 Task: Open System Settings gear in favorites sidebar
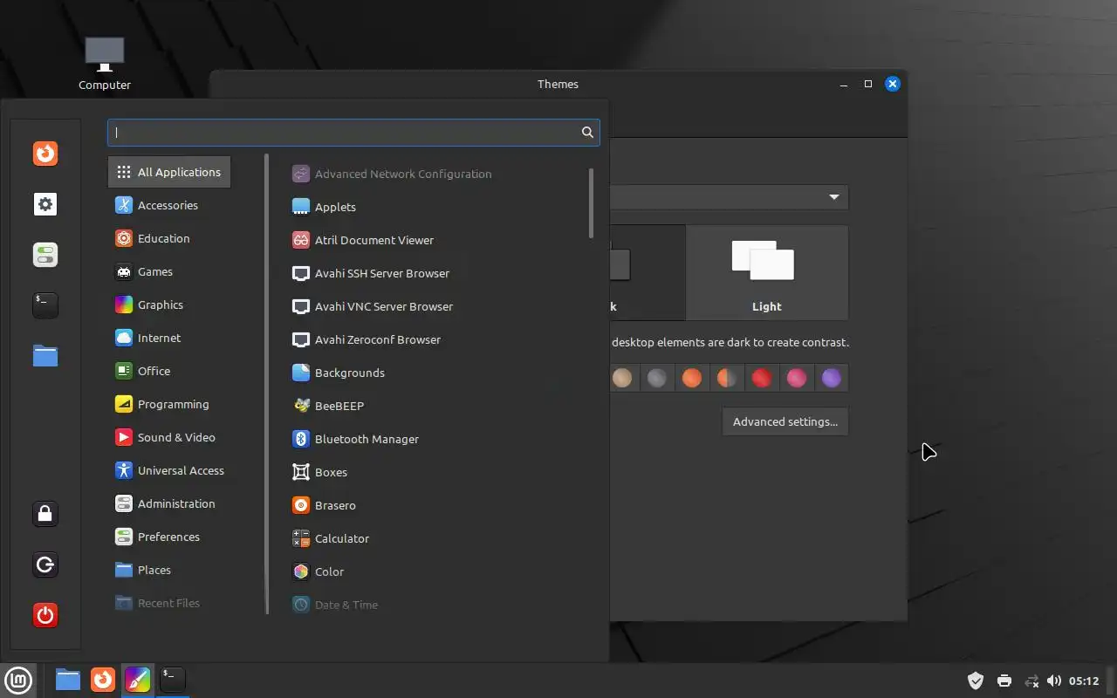tap(45, 204)
